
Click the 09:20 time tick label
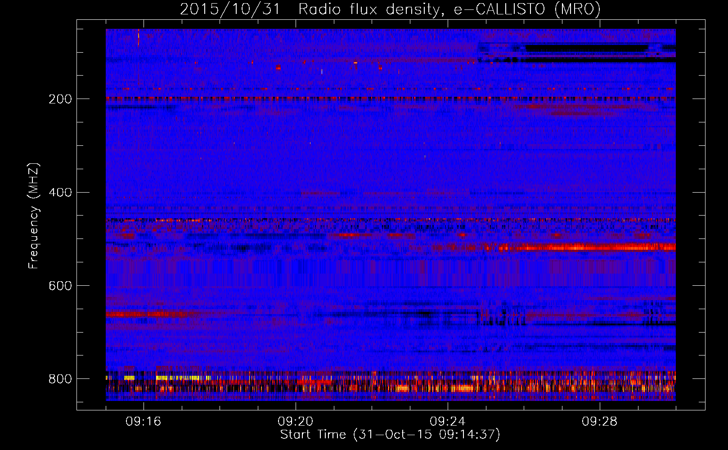point(296,421)
